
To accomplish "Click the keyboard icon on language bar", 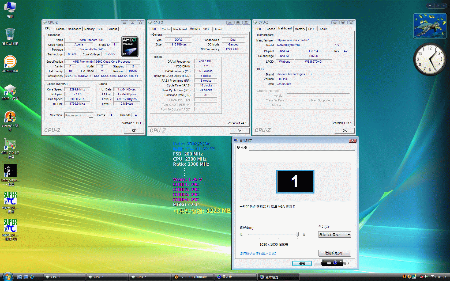I will click(x=329, y=263).
